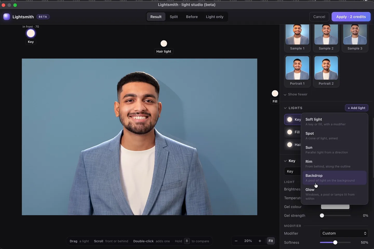Select the Sample 2 preset thumbnail

[x=326, y=38]
